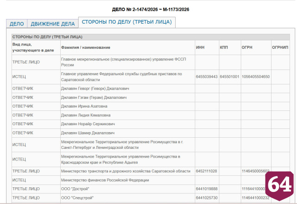This screenshot has width=297, height=204.
Task: Select the СТОРОНЫ ПО ДЕЛУ (ТРЕТЬИ ЛИЦА) tab
Action: (126, 22)
